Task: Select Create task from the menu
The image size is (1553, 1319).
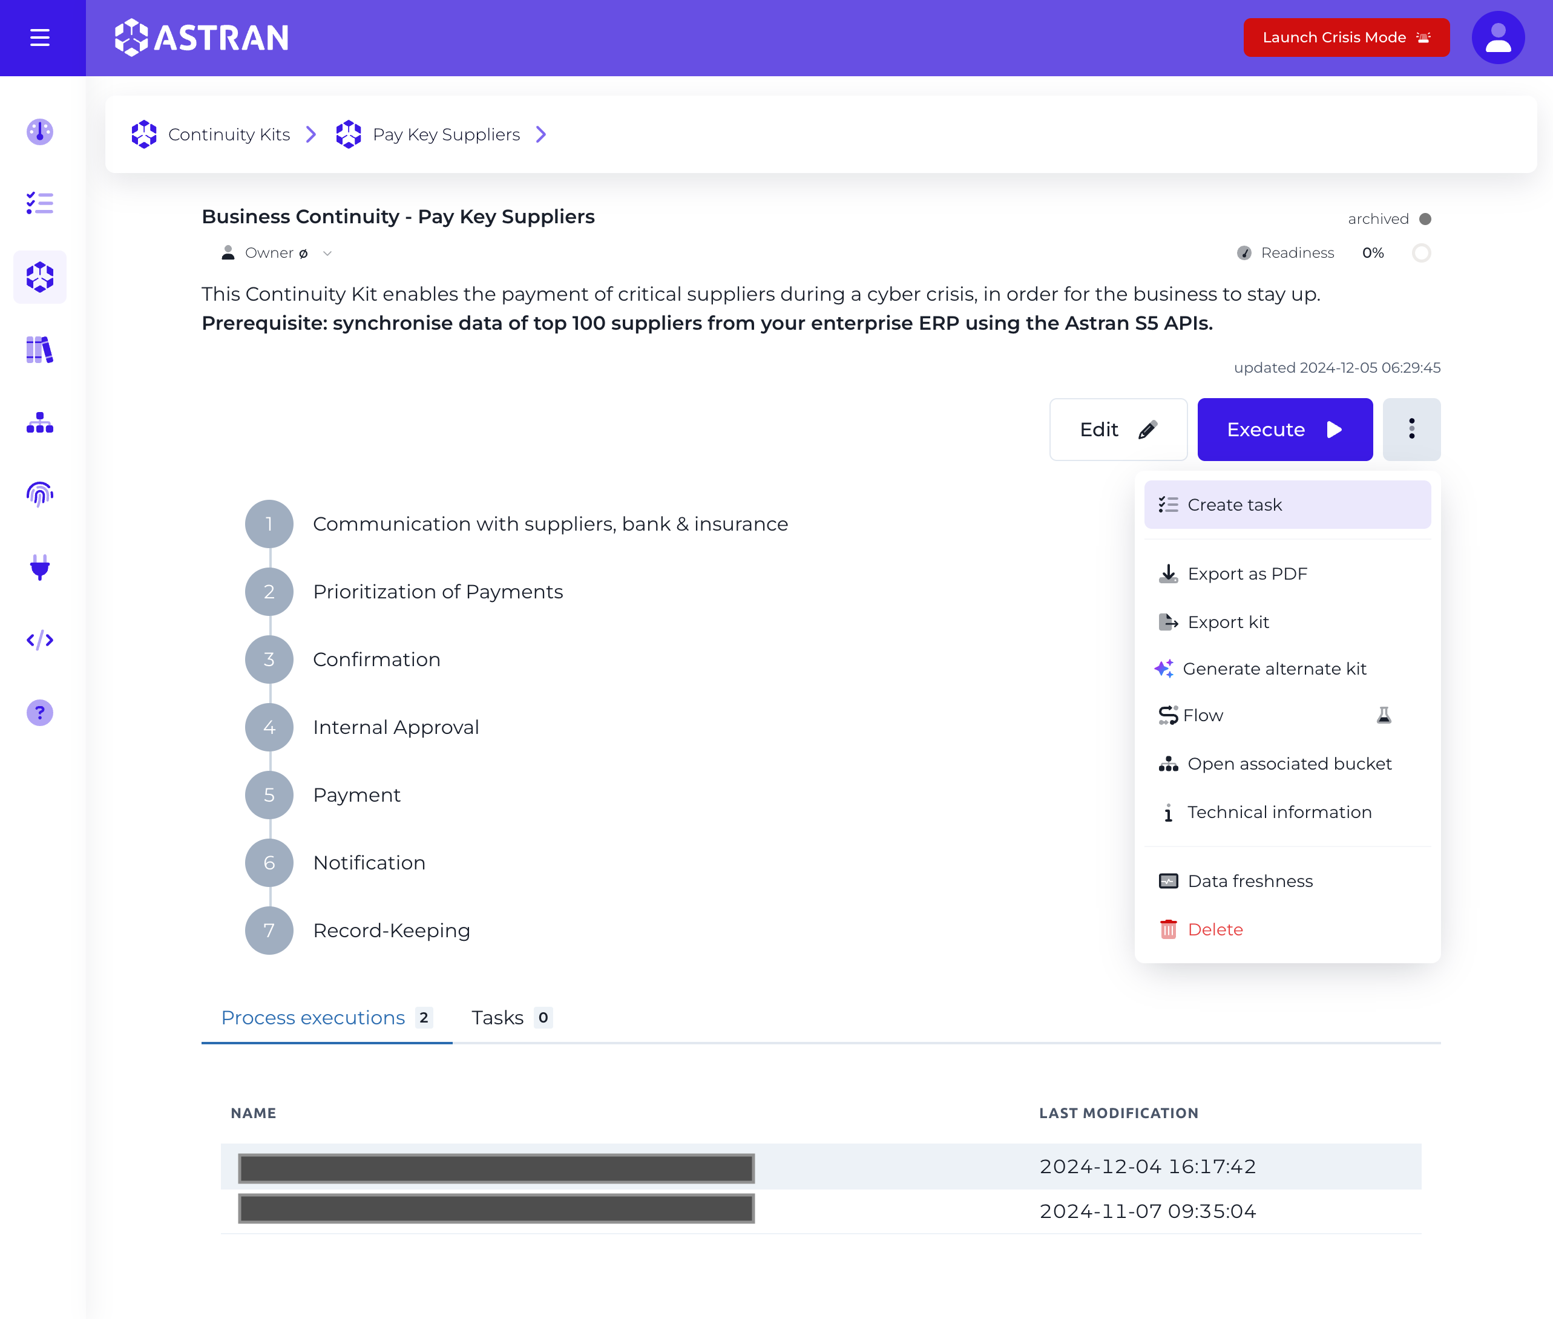Action: coord(1287,505)
